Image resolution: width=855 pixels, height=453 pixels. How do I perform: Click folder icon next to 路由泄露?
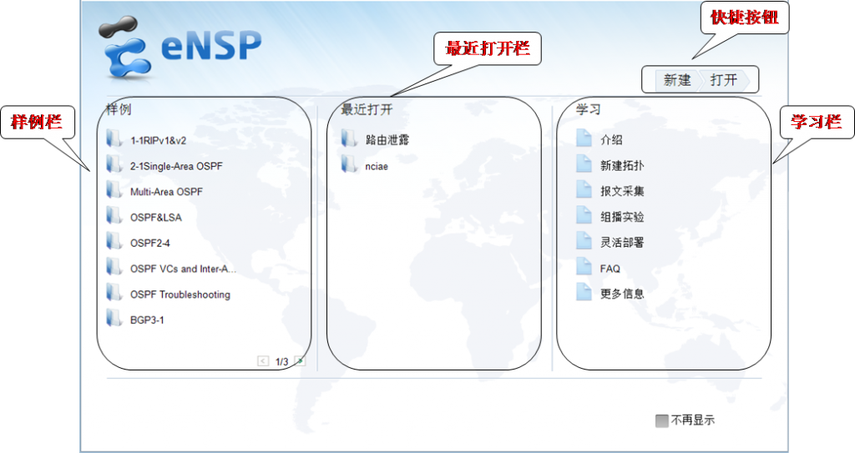click(x=349, y=139)
